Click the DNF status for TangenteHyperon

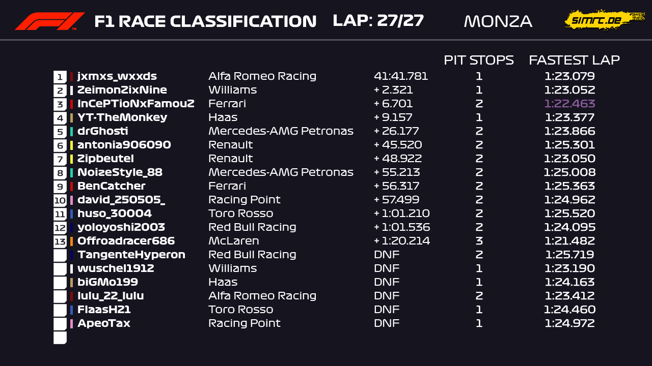(387, 255)
